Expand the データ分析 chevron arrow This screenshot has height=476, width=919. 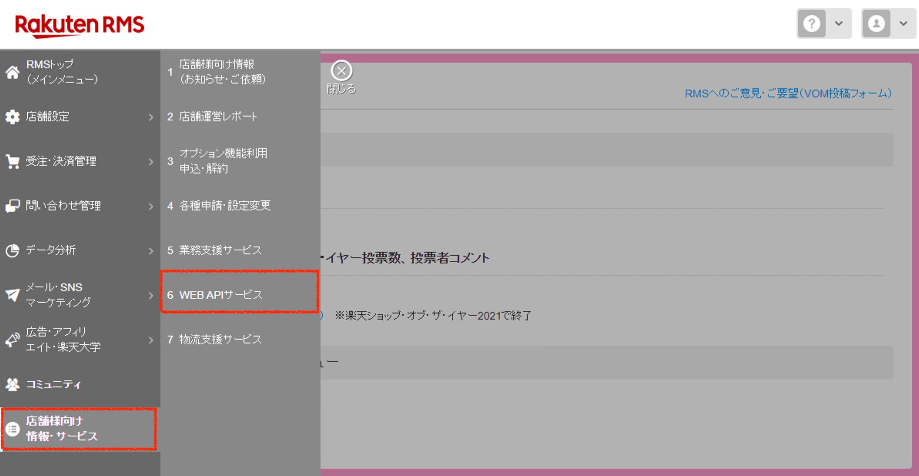click(151, 251)
